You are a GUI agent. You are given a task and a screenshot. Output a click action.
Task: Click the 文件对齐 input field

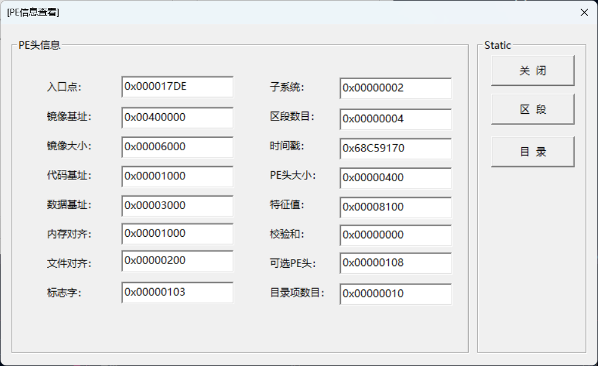click(x=177, y=261)
